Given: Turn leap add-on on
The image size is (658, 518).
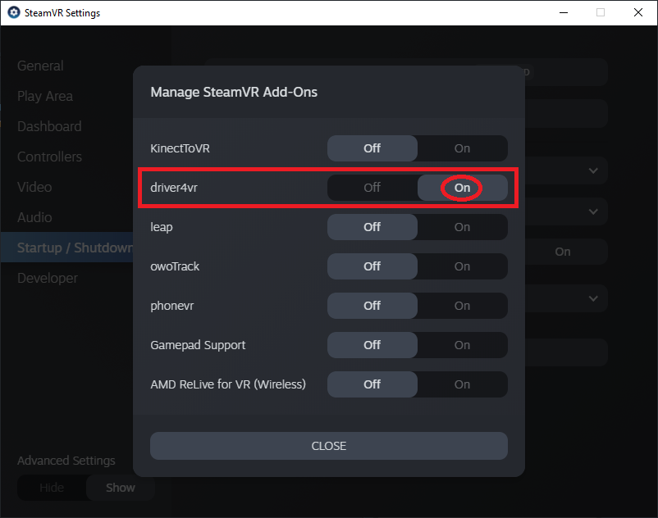Looking at the screenshot, I should tap(462, 227).
